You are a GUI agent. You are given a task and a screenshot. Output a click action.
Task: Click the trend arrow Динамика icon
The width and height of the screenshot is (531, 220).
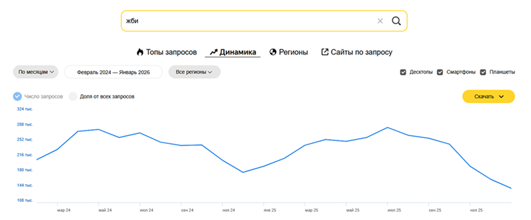[213, 52]
